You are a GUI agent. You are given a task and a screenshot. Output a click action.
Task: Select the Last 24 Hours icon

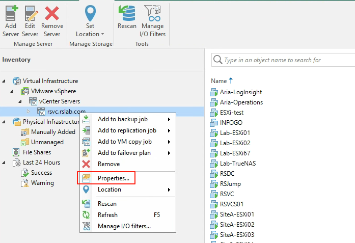pos(17,163)
